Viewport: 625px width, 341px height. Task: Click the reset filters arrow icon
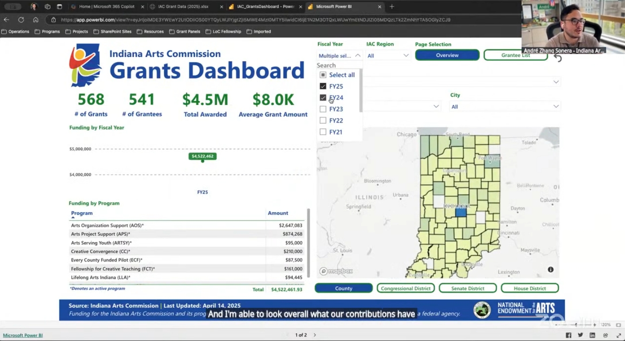pos(557,58)
